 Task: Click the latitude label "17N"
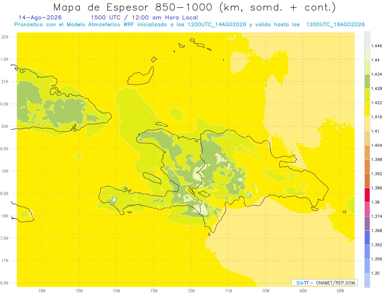(x=5, y=261)
